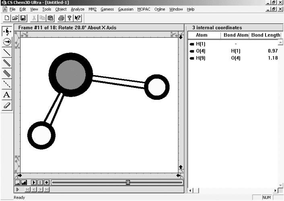Open the File menu

click(12, 9)
